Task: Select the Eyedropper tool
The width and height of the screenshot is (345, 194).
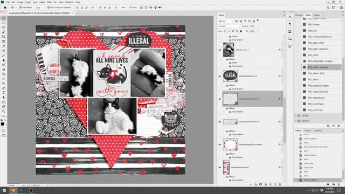Action: click(4, 46)
